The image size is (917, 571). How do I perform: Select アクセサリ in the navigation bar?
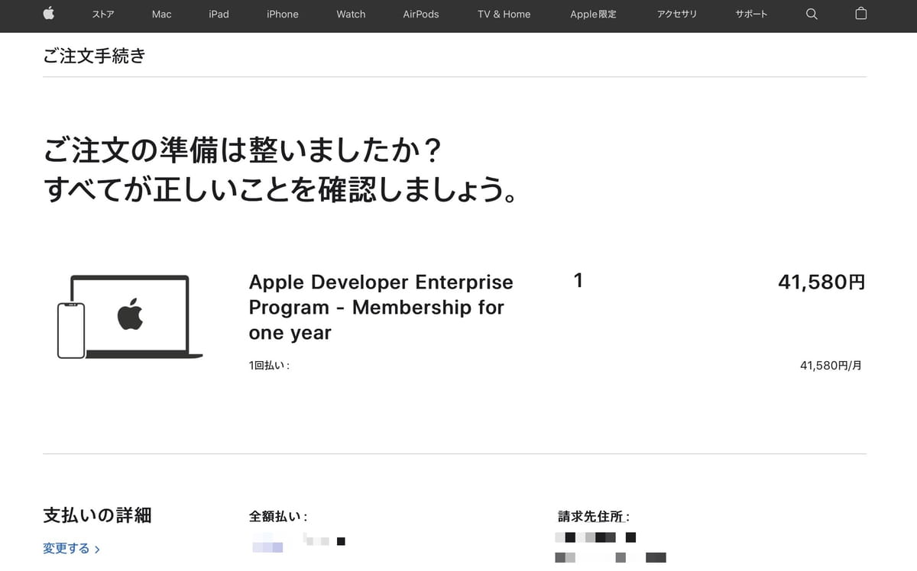click(677, 14)
